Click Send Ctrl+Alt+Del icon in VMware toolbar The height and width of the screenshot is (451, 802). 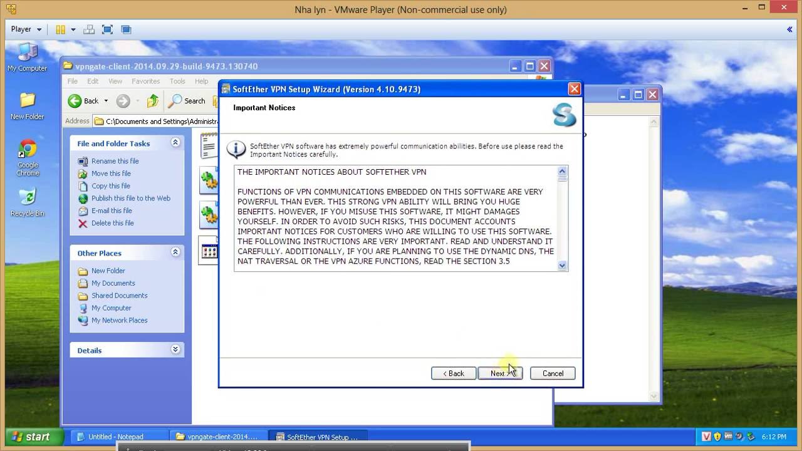[89, 29]
